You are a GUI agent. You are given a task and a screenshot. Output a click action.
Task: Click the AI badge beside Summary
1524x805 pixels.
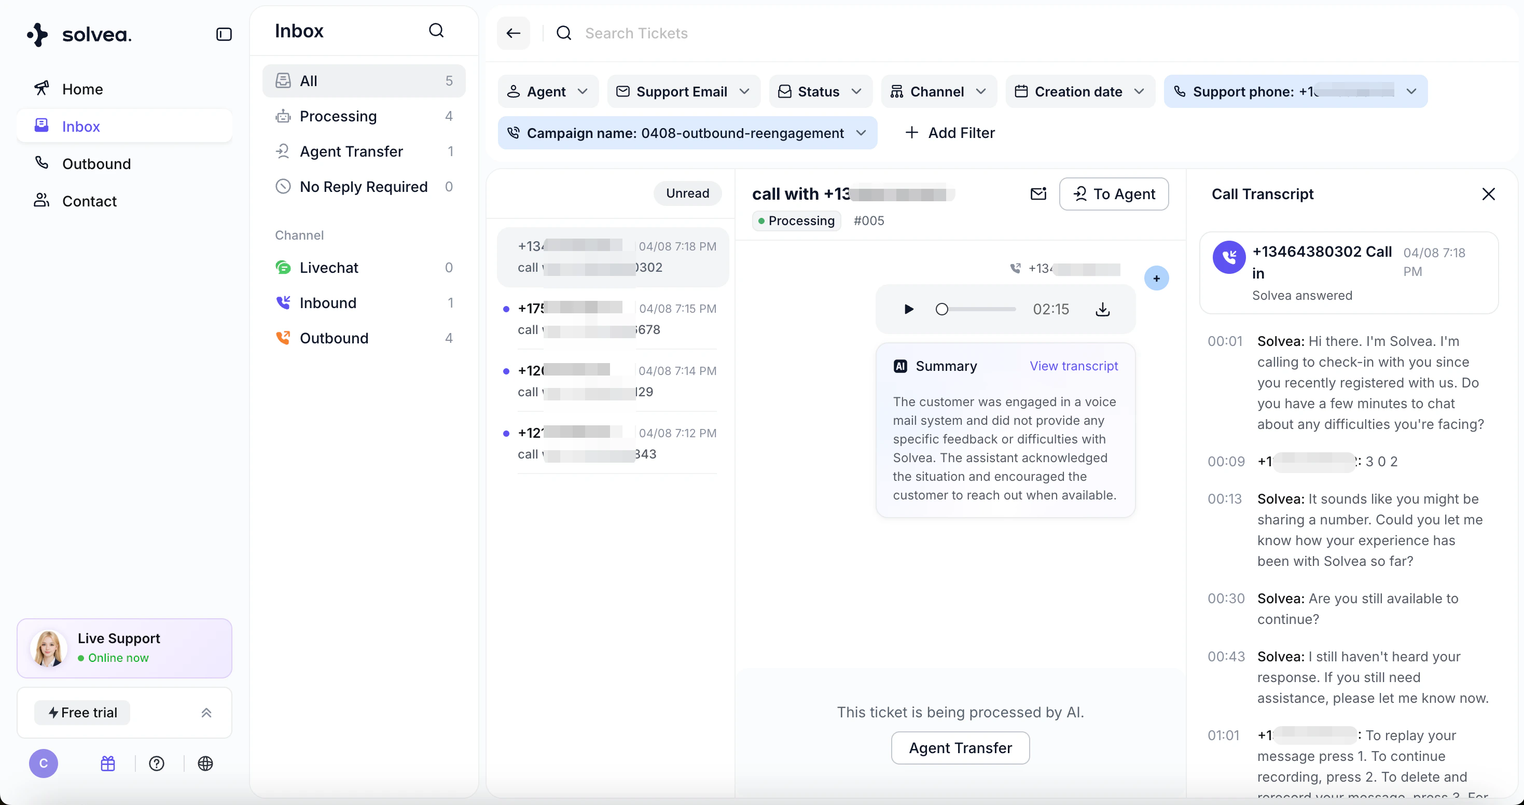(900, 366)
